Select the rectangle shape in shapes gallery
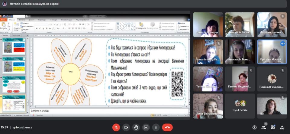Screen dimensions: 290x134 (126, 24)
